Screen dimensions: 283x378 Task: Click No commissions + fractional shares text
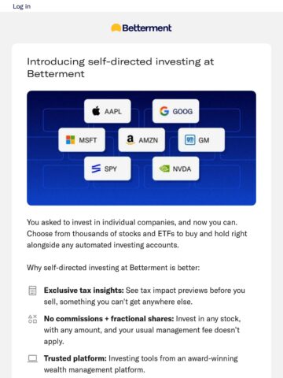click(x=108, y=319)
